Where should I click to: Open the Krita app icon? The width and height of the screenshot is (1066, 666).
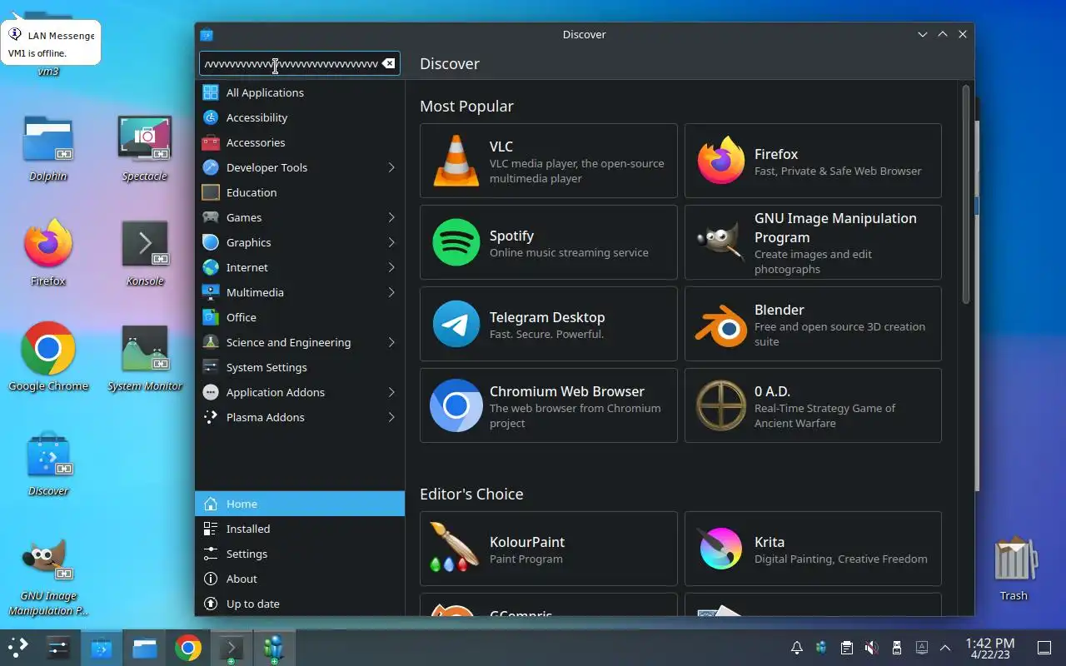721,549
